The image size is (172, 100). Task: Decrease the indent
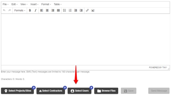click(75, 10)
